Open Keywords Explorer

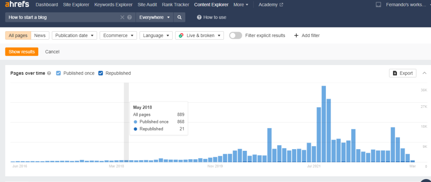(113, 5)
